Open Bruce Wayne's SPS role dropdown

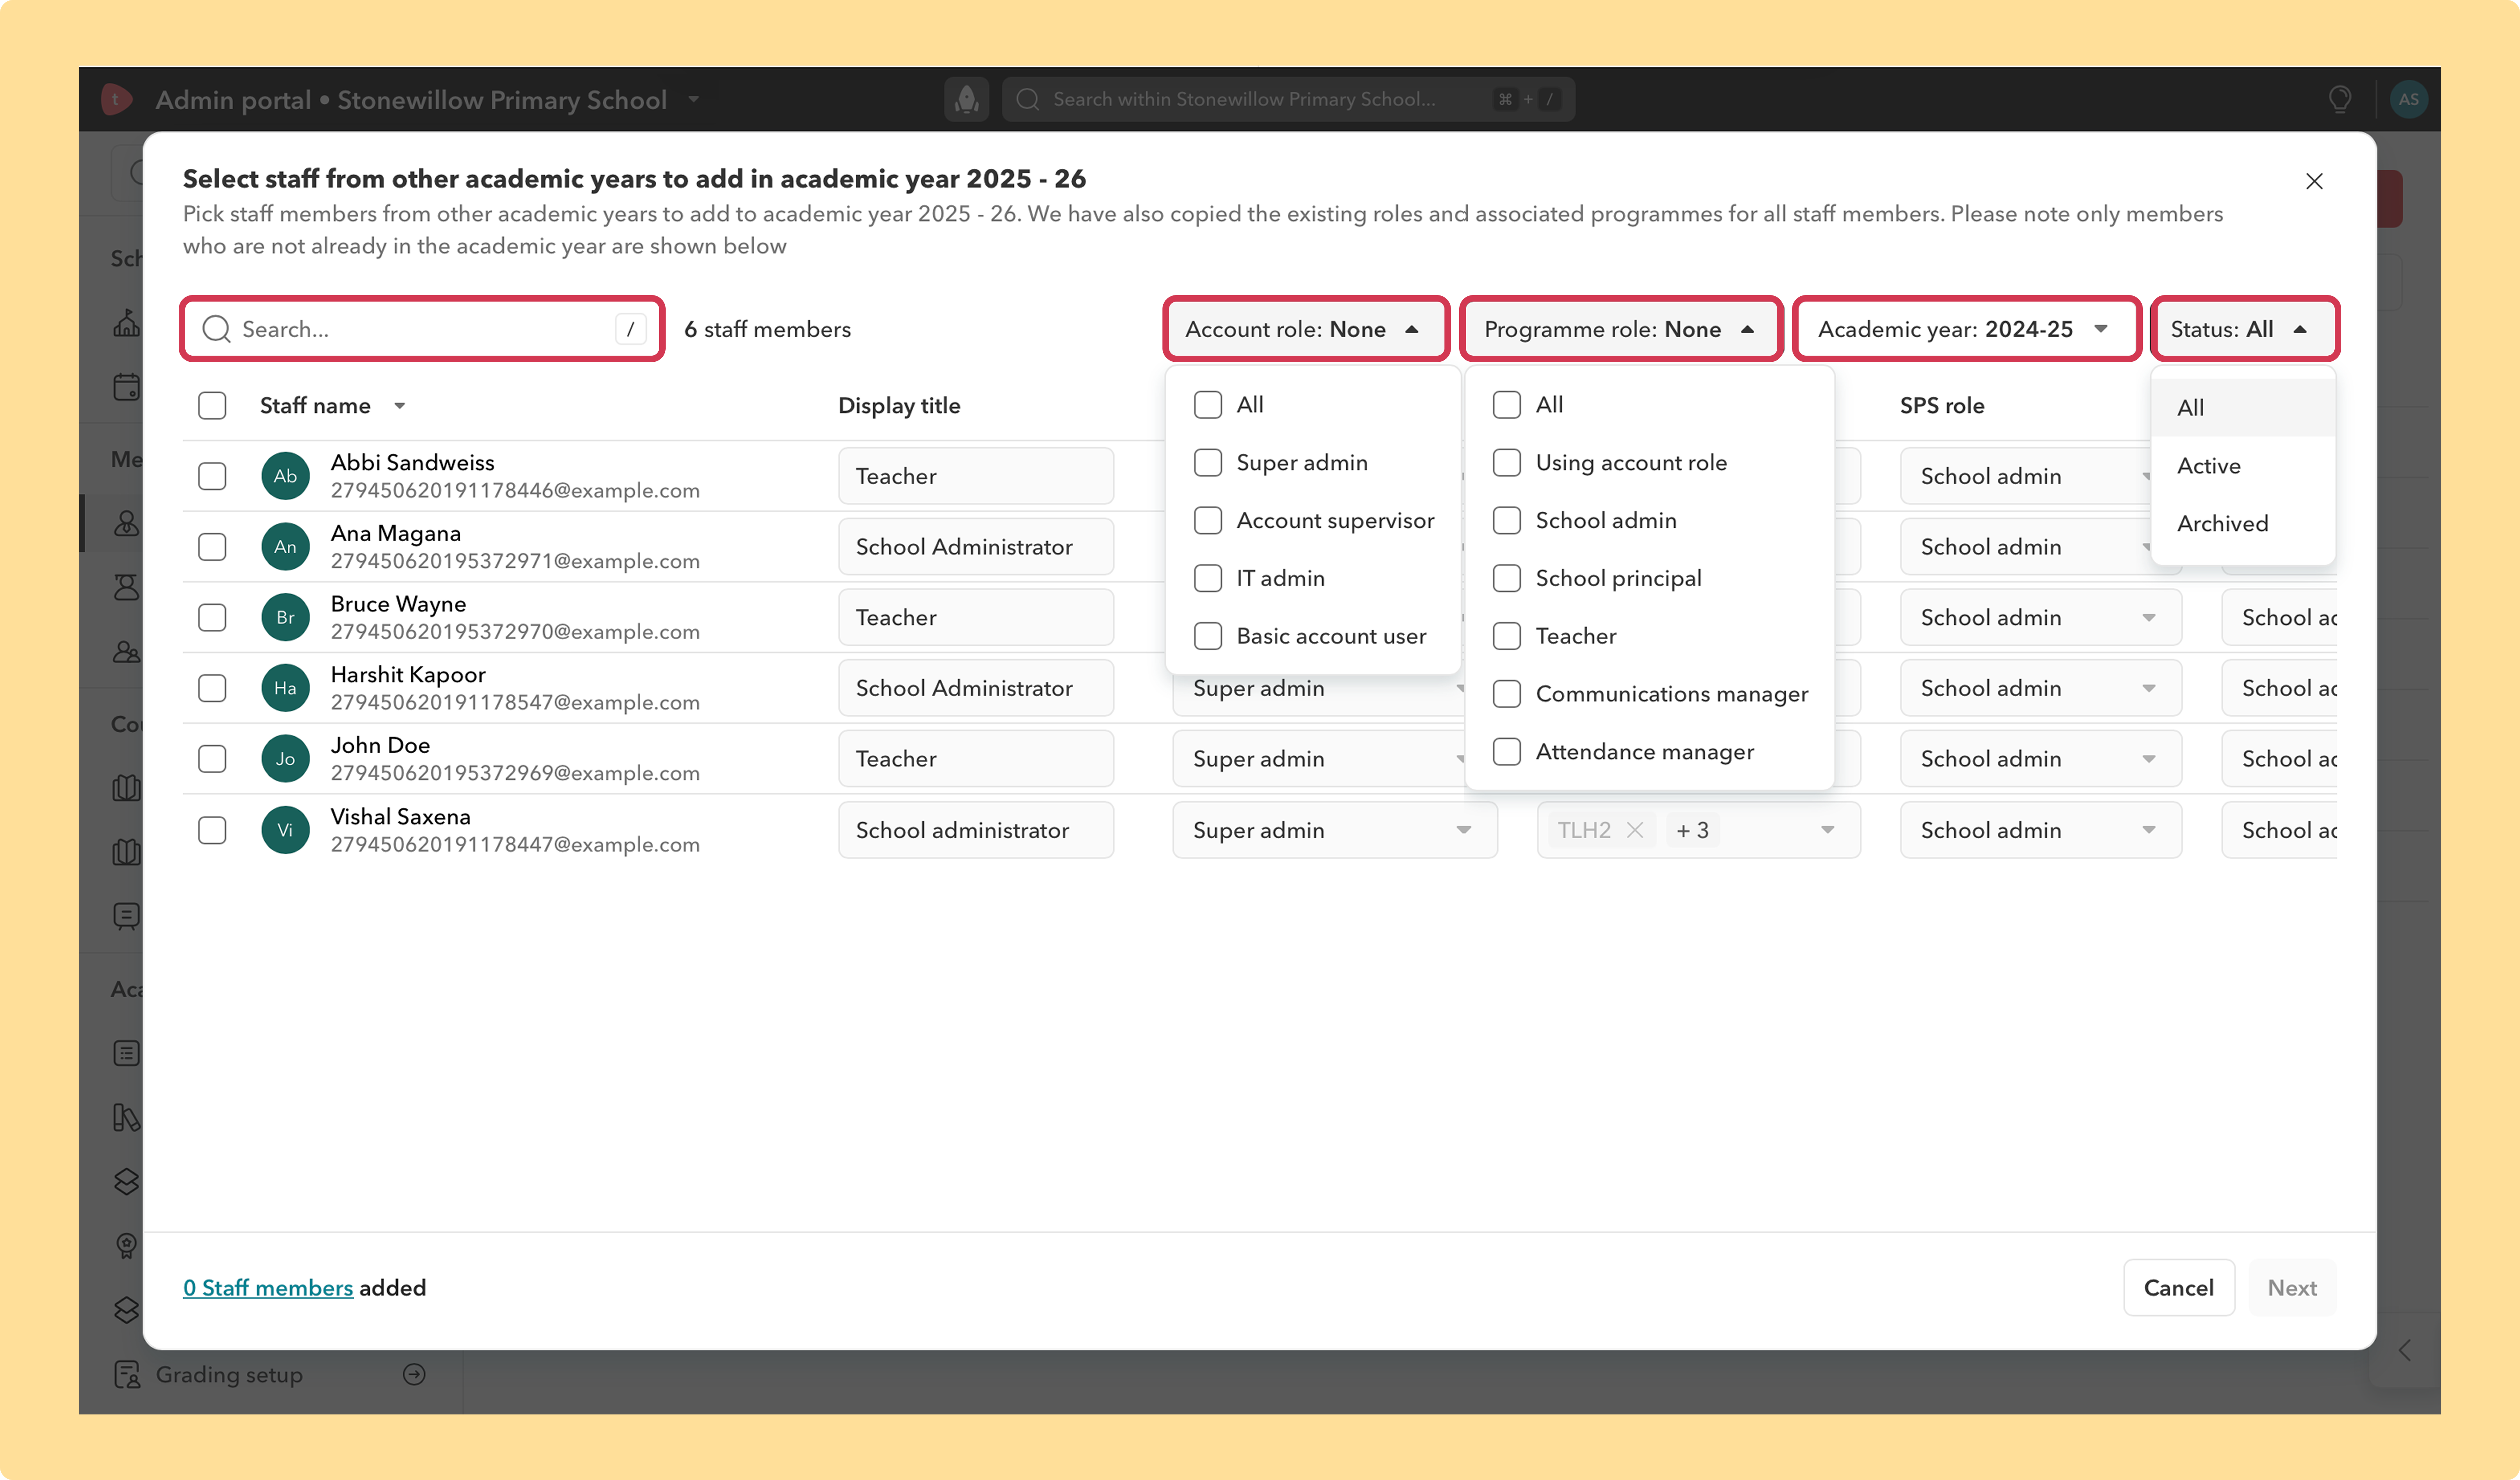click(2040, 617)
